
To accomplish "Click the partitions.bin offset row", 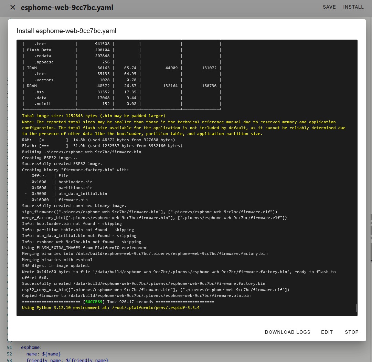I will click(x=59, y=188).
